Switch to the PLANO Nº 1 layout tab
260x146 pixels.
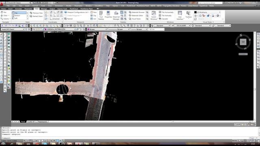[x=32, y=122]
